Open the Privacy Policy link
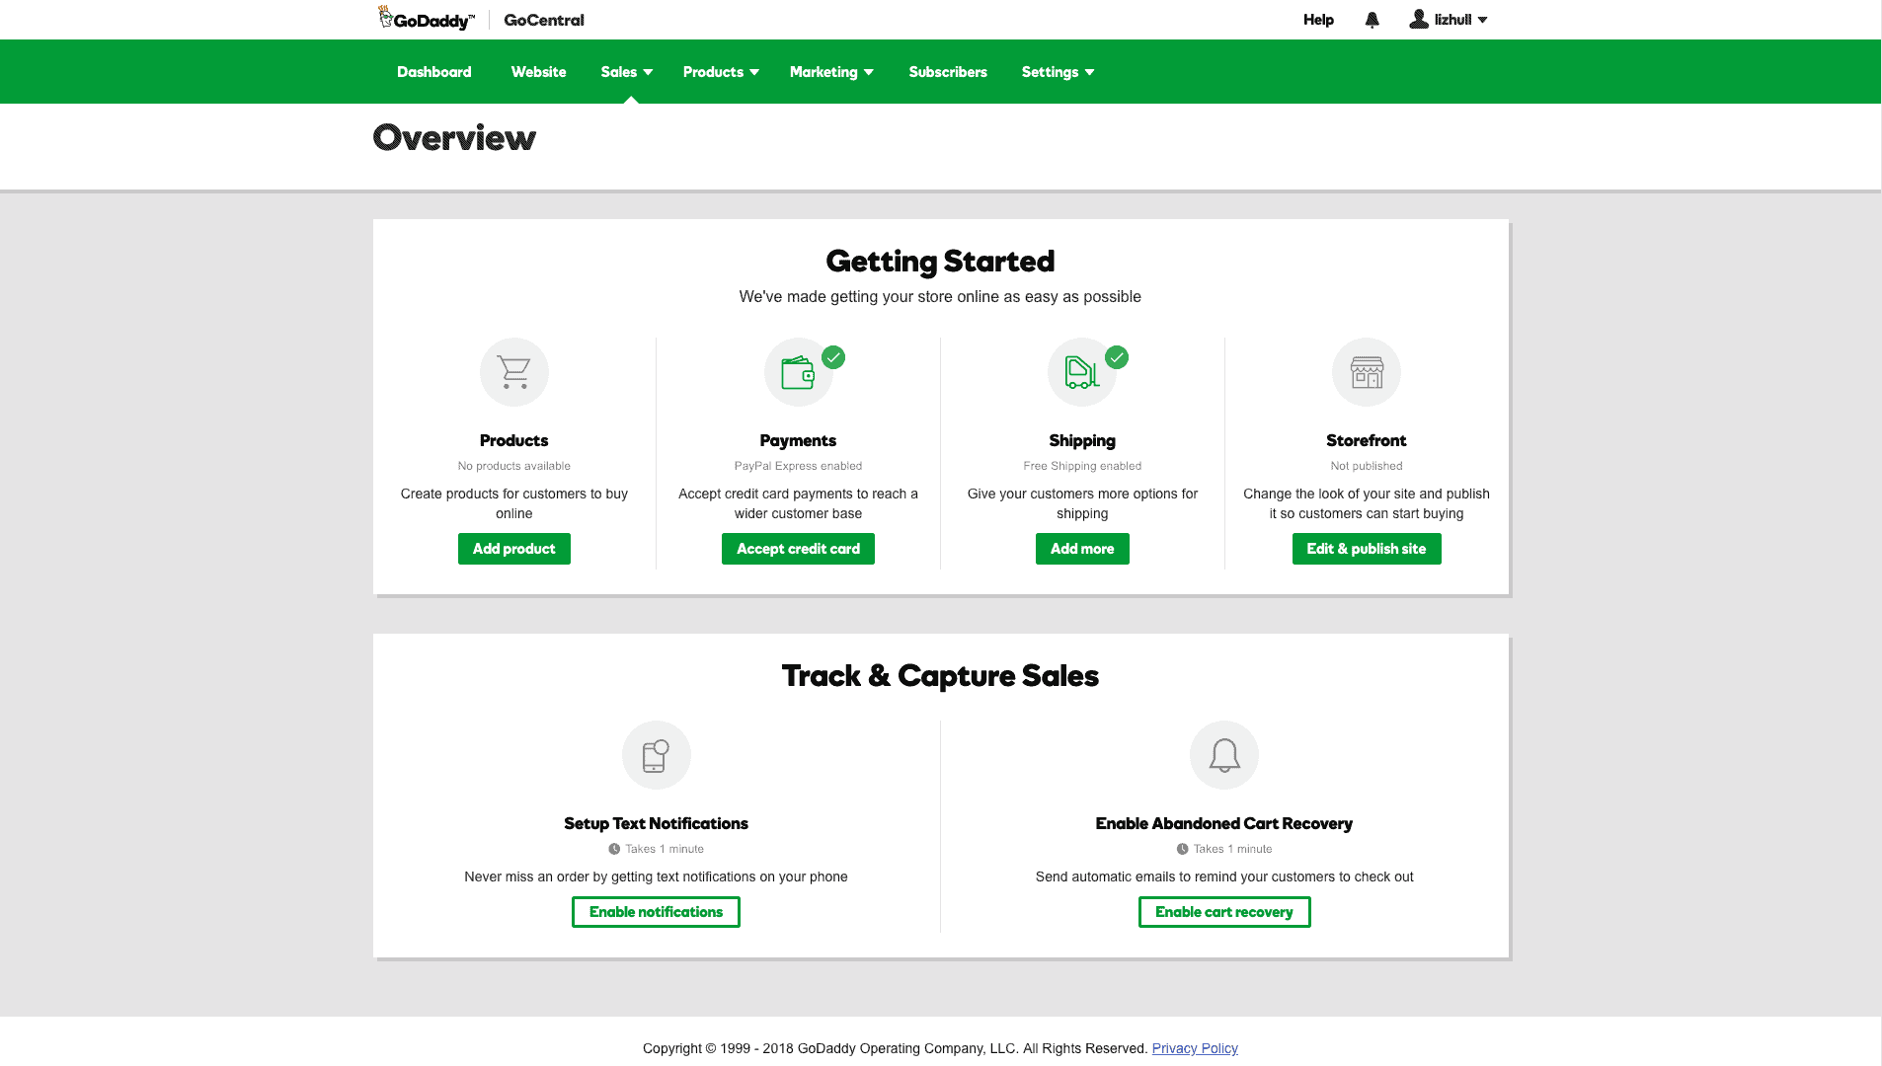This screenshot has width=1882, height=1066. (x=1195, y=1048)
